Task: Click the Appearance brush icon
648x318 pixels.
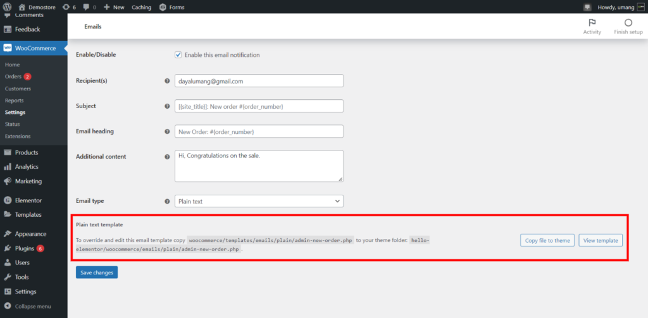Action: (8, 234)
